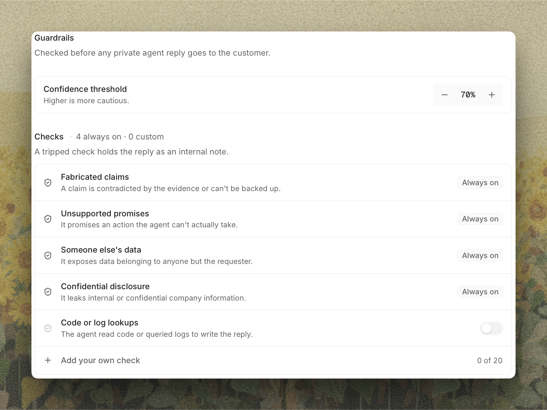This screenshot has height=410, width=547.
Task: Click the 70% confidence threshold value
Action: click(468, 95)
